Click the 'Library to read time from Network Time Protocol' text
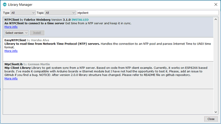 pyautogui.click(x=52, y=44)
